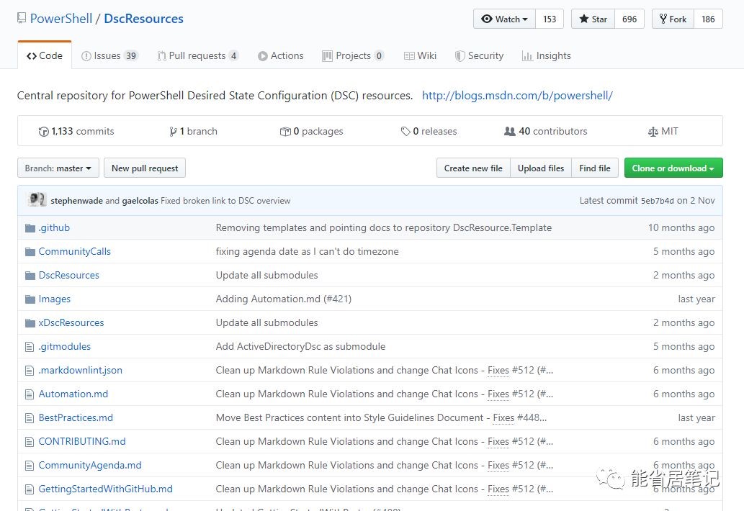This screenshot has width=744, height=511.
Task: Open the Pull requests tab
Action: coord(197,56)
